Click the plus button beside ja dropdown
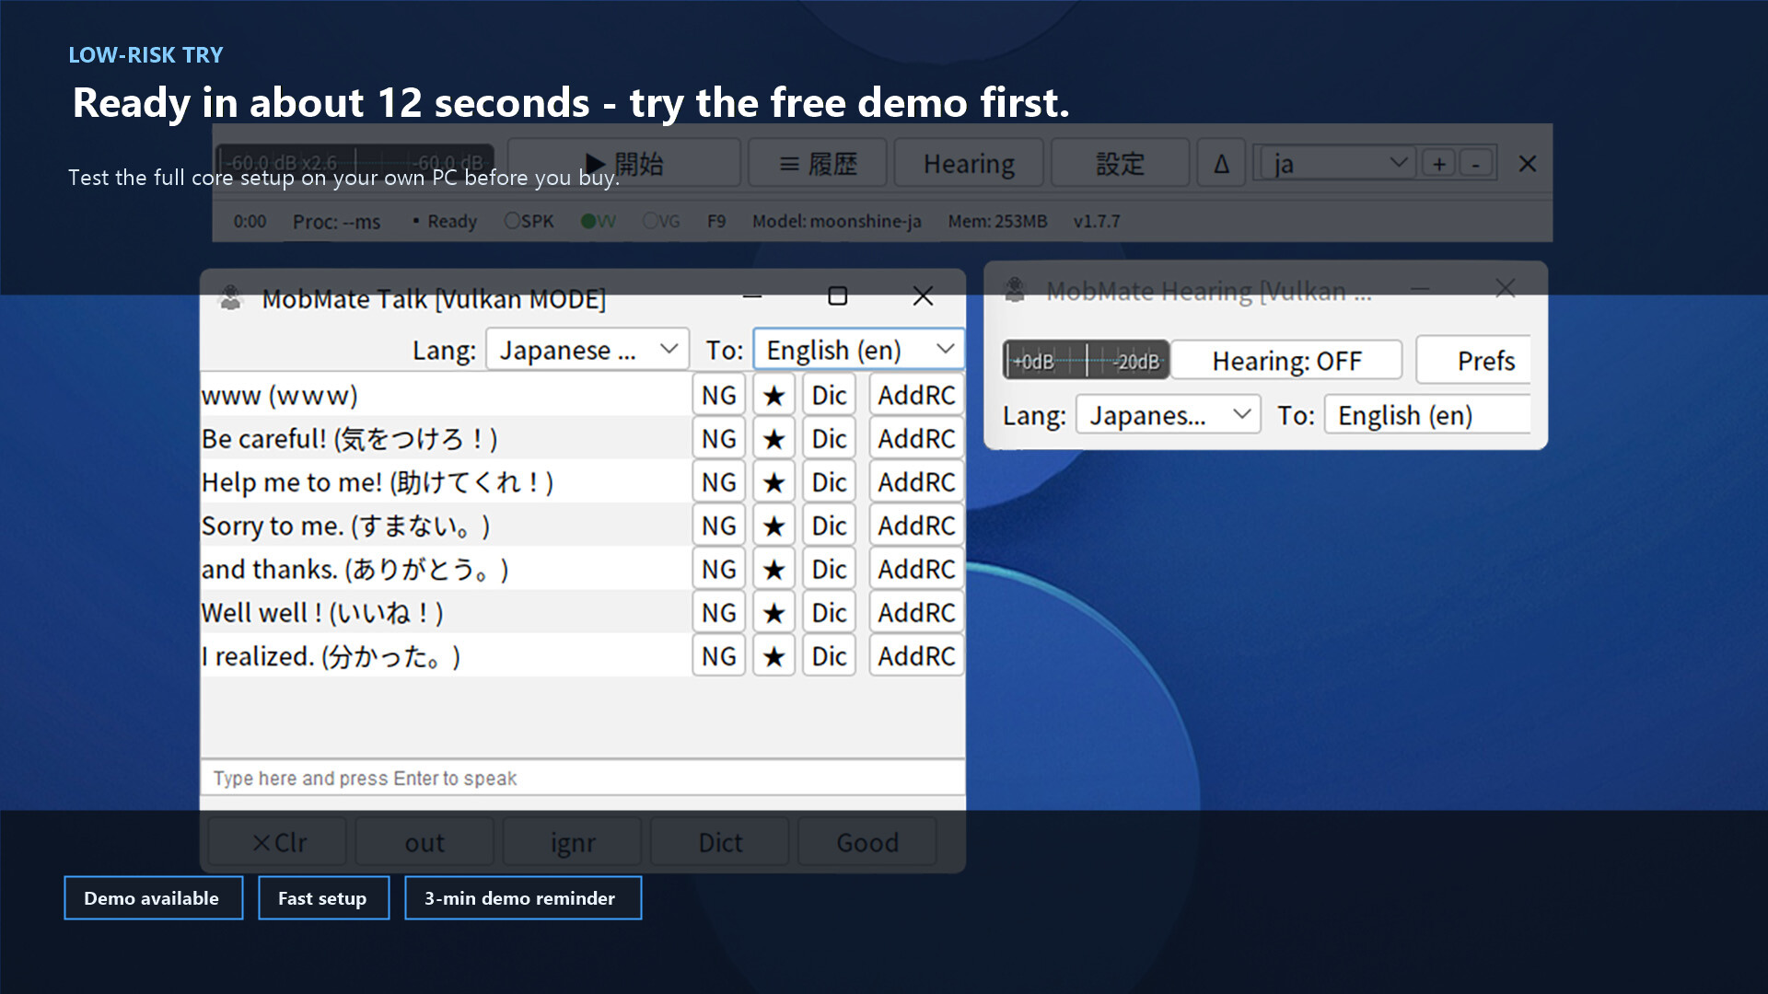The width and height of the screenshot is (1768, 994). click(1438, 164)
